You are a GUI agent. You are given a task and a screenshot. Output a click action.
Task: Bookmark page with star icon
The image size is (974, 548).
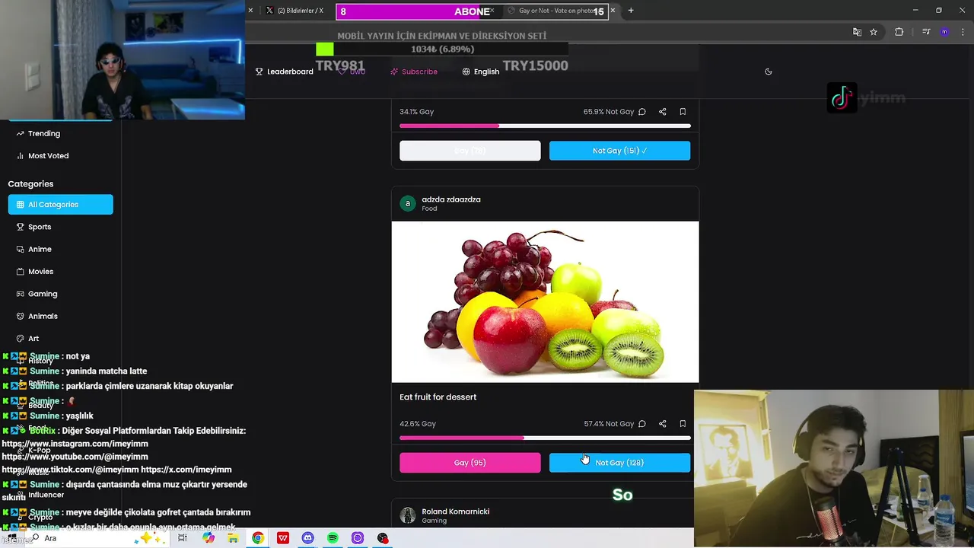[874, 32]
